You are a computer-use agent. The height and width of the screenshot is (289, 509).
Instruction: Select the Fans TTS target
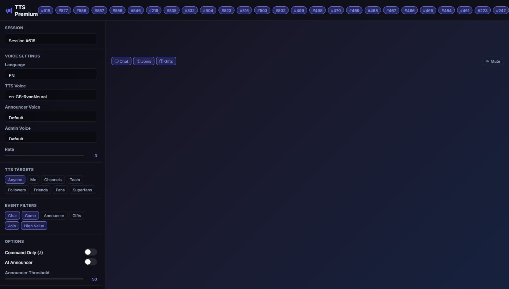pyautogui.click(x=60, y=190)
